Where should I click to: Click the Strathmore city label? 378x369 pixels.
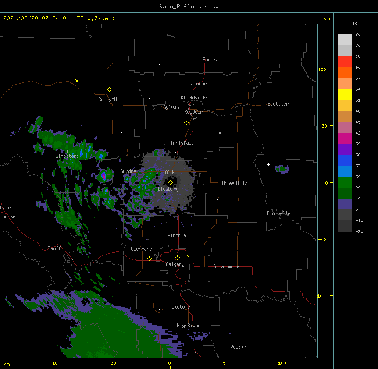226,266
